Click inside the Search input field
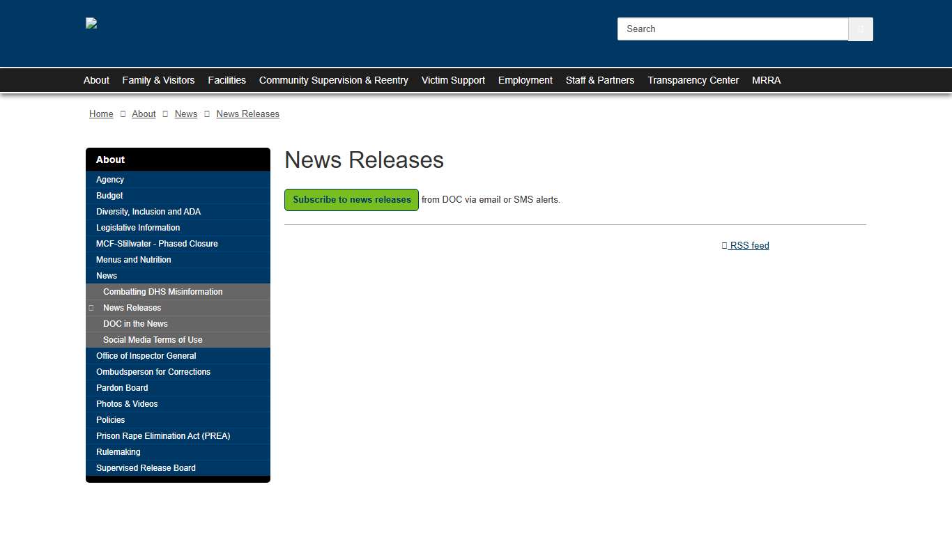The height and width of the screenshot is (535, 952). [732, 29]
